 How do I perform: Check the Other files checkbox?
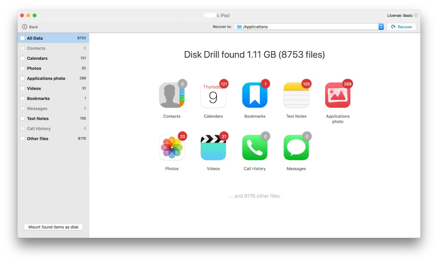(x=22, y=139)
